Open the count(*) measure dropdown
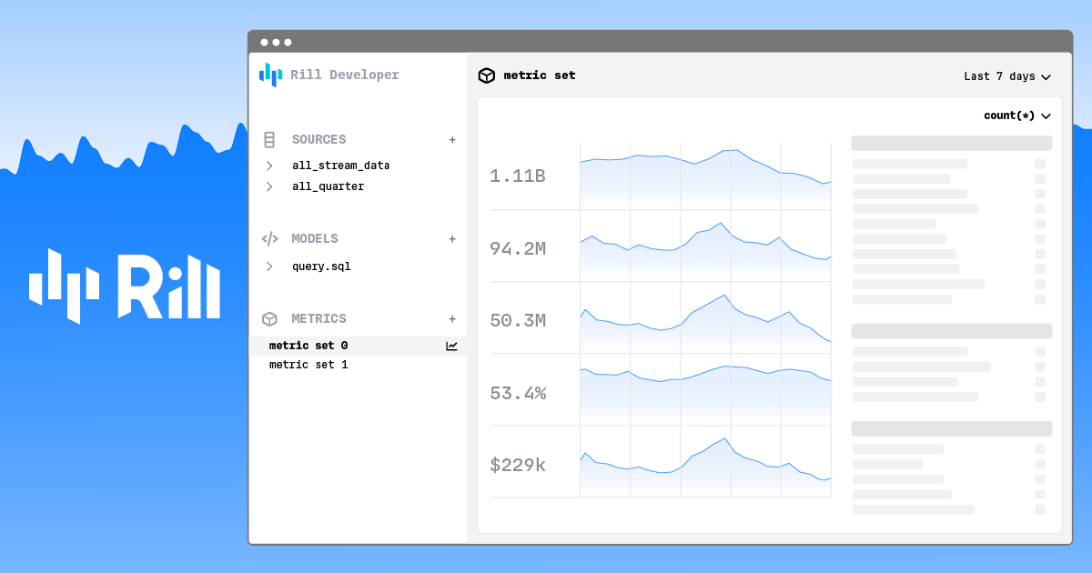This screenshot has height=573, width=1092. [x=1016, y=116]
